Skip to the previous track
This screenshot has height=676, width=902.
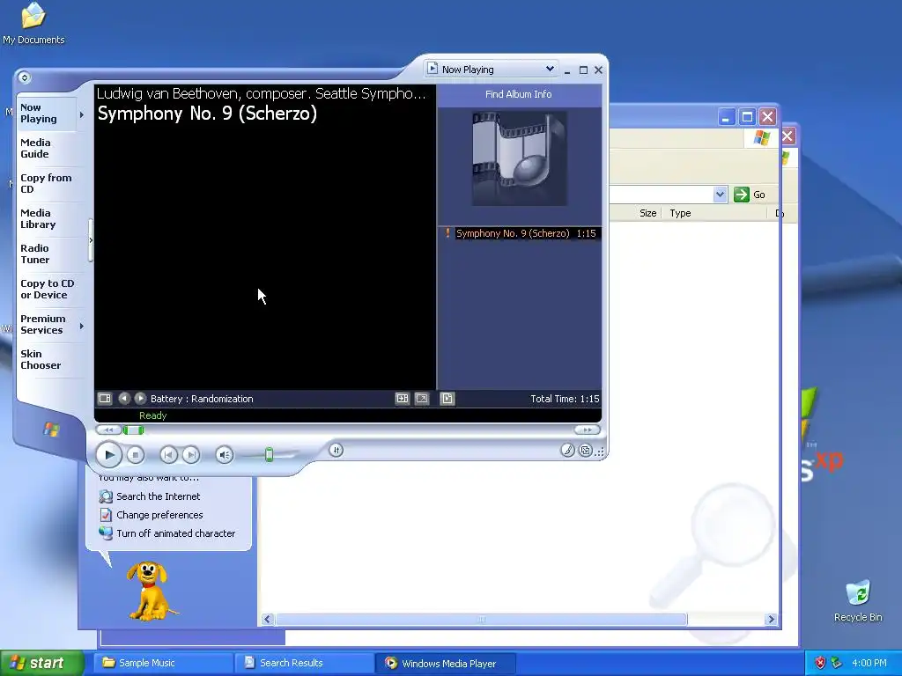click(x=168, y=455)
